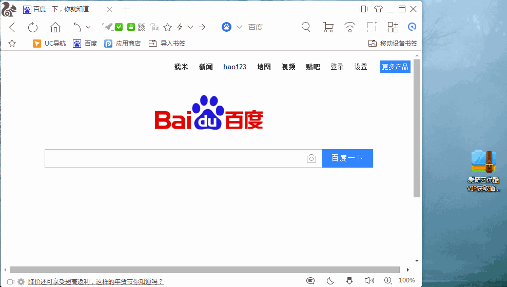Open the 降价还可享受超高返利 news link
The height and width of the screenshot is (287, 507).
(x=96, y=282)
